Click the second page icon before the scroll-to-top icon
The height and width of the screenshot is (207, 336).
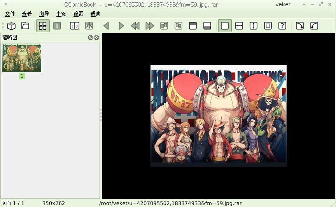(x=178, y=26)
